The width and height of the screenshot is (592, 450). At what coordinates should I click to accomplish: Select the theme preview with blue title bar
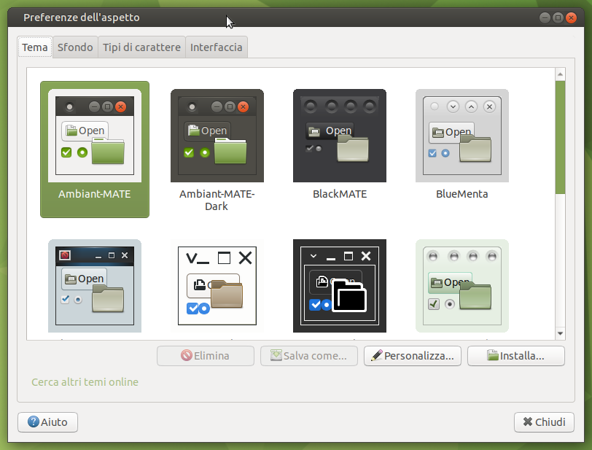(x=95, y=286)
